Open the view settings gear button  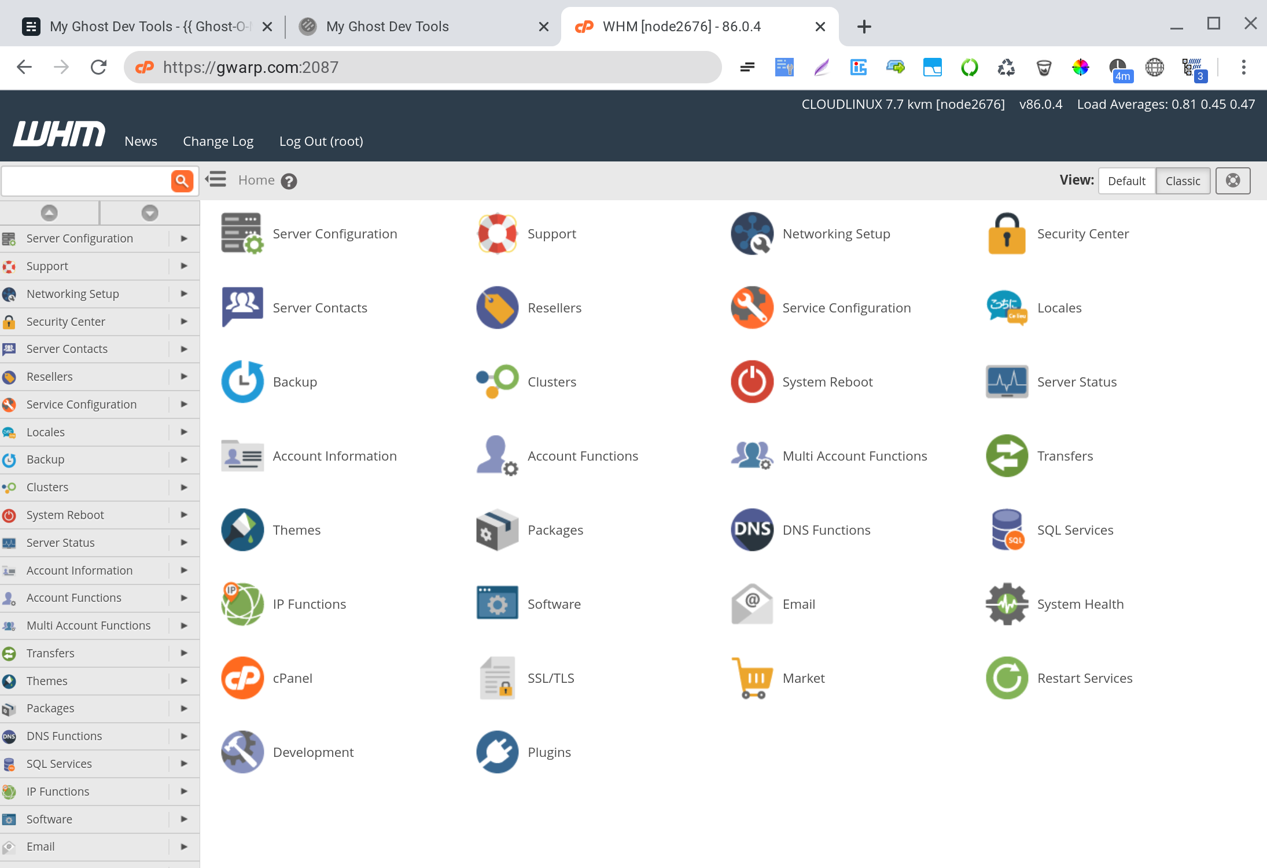(x=1233, y=181)
